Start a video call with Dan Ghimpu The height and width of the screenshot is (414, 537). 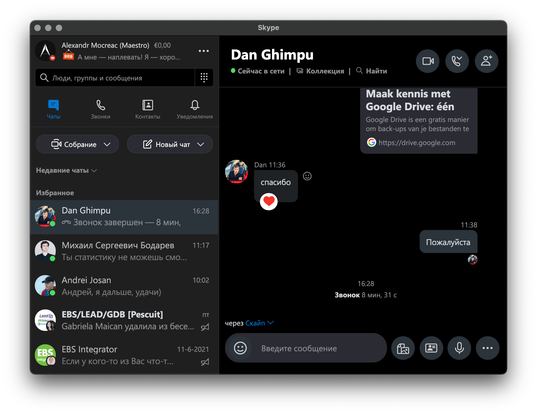(x=428, y=61)
